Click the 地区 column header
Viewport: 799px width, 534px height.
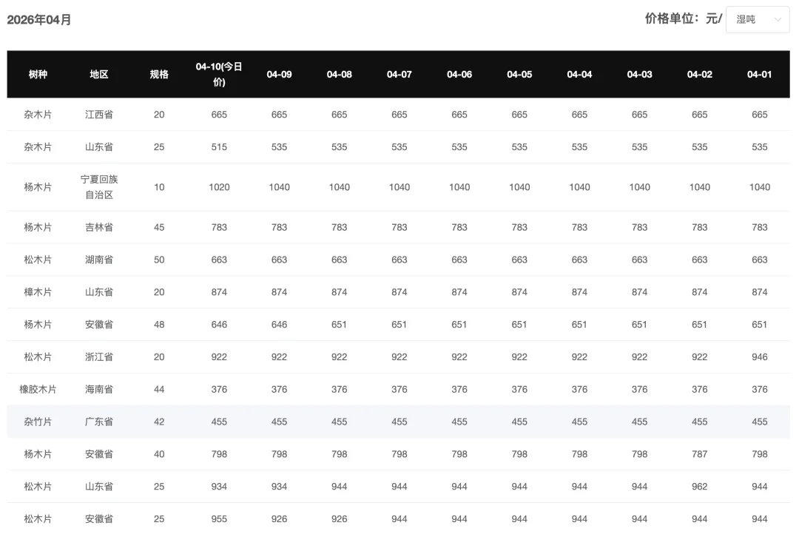pos(99,75)
